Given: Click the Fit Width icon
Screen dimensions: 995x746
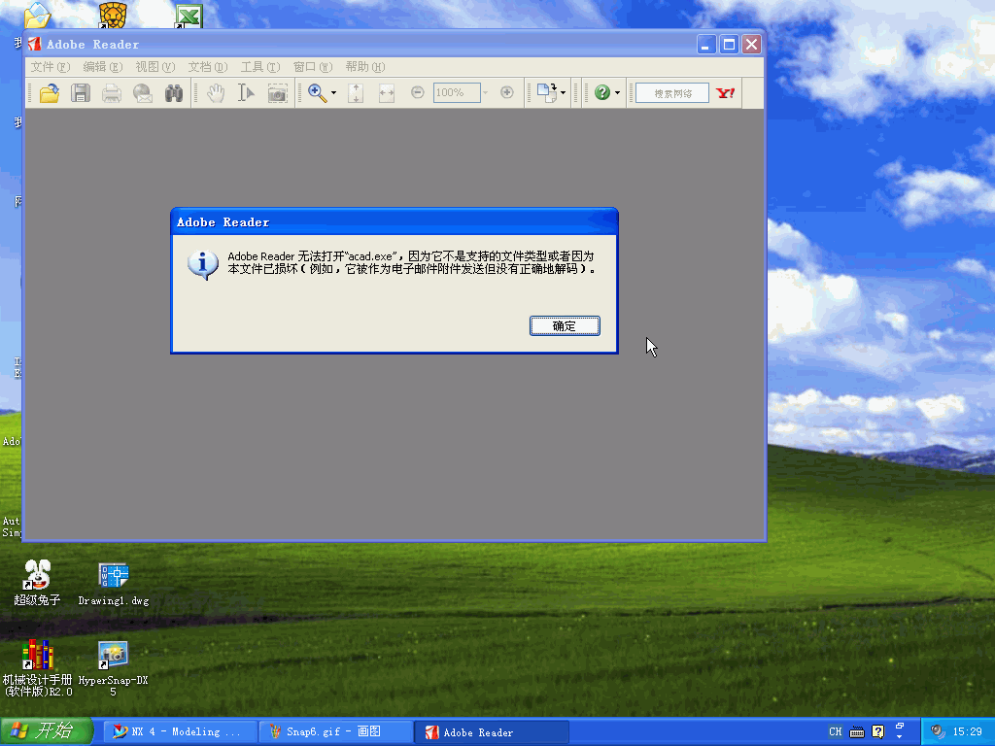Looking at the screenshot, I should point(387,93).
